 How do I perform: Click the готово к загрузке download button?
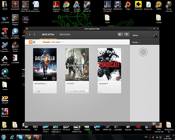[79, 91]
